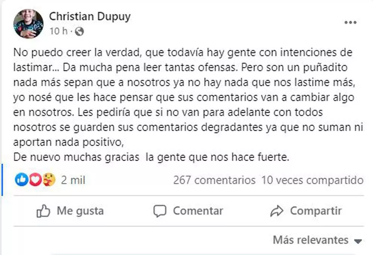Open the Más relevantes comment sorting dropdown
The image size is (373, 255).
311,240
